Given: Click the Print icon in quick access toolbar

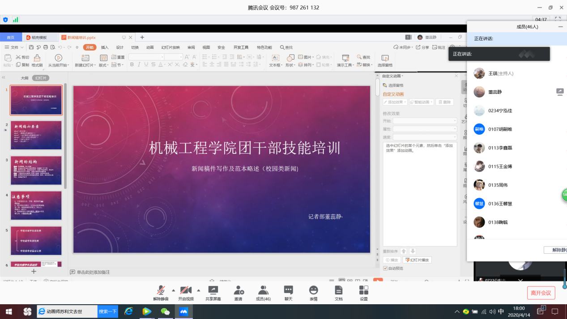Looking at the screenshot, I should pos(46,47).
